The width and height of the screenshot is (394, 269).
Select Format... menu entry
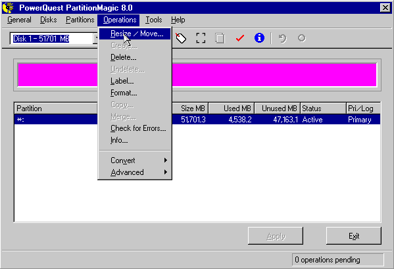(x=135, y=93)
